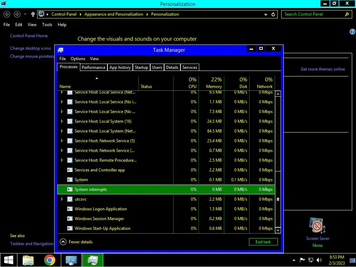This screenshot has width=356, height=267.
Task: Launch Google Chrome from the taskbar
Action: (x=50, y=260)
